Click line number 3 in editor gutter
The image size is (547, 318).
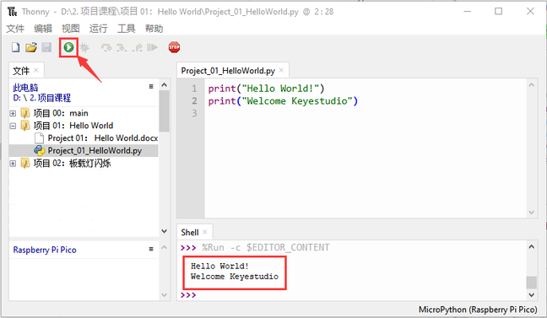(x=194, y=113)
